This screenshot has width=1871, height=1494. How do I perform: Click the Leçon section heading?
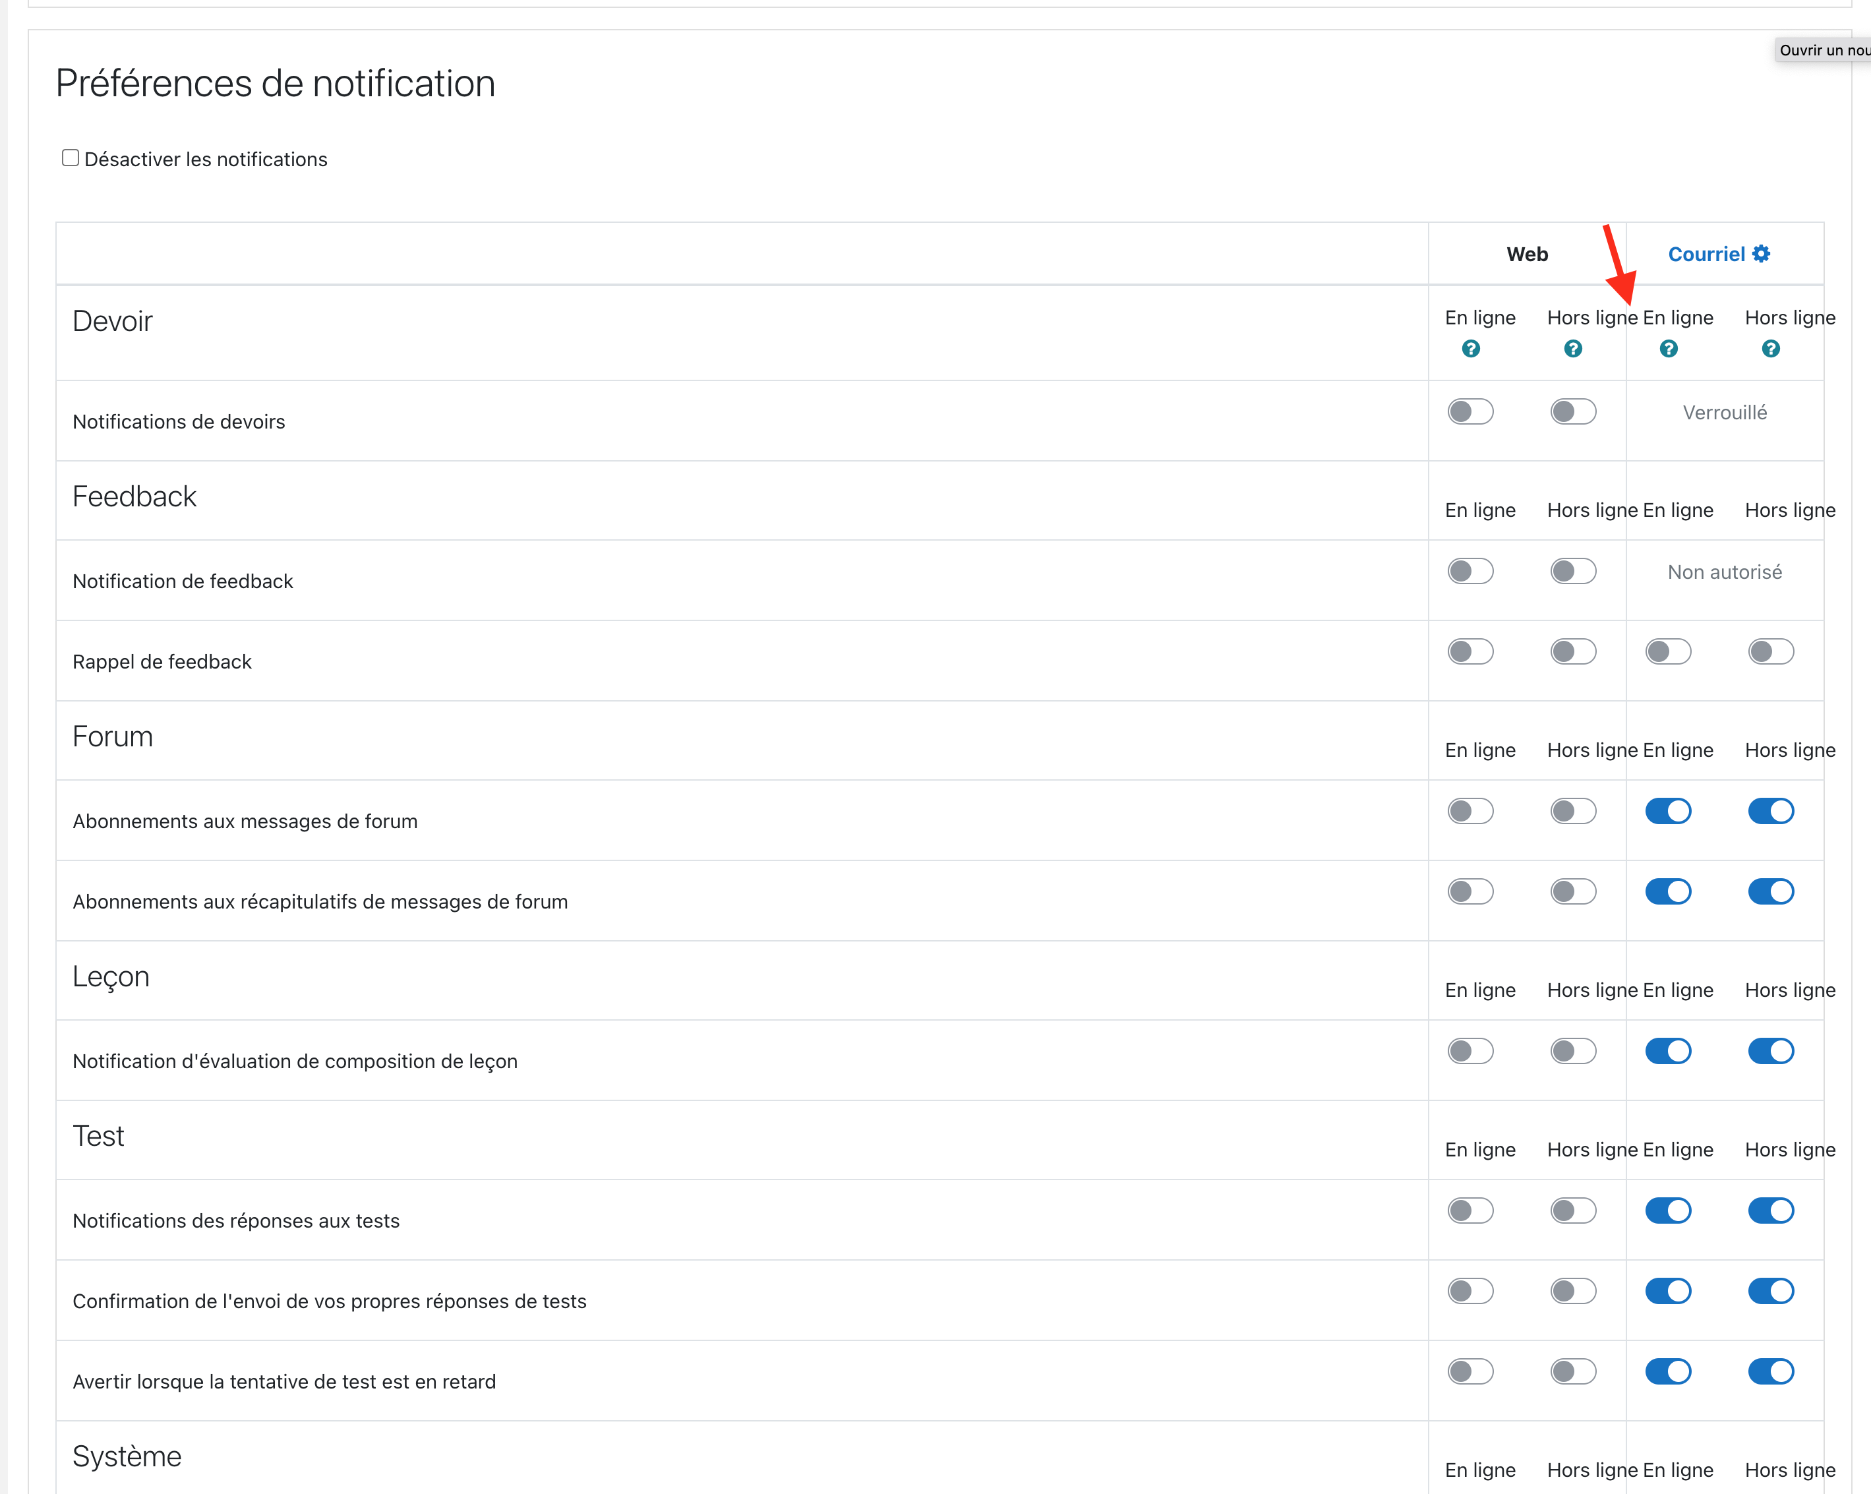(111, 978)
